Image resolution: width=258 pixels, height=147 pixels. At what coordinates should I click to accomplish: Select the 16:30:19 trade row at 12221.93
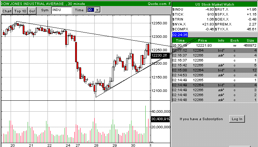[x=214, y=46]
